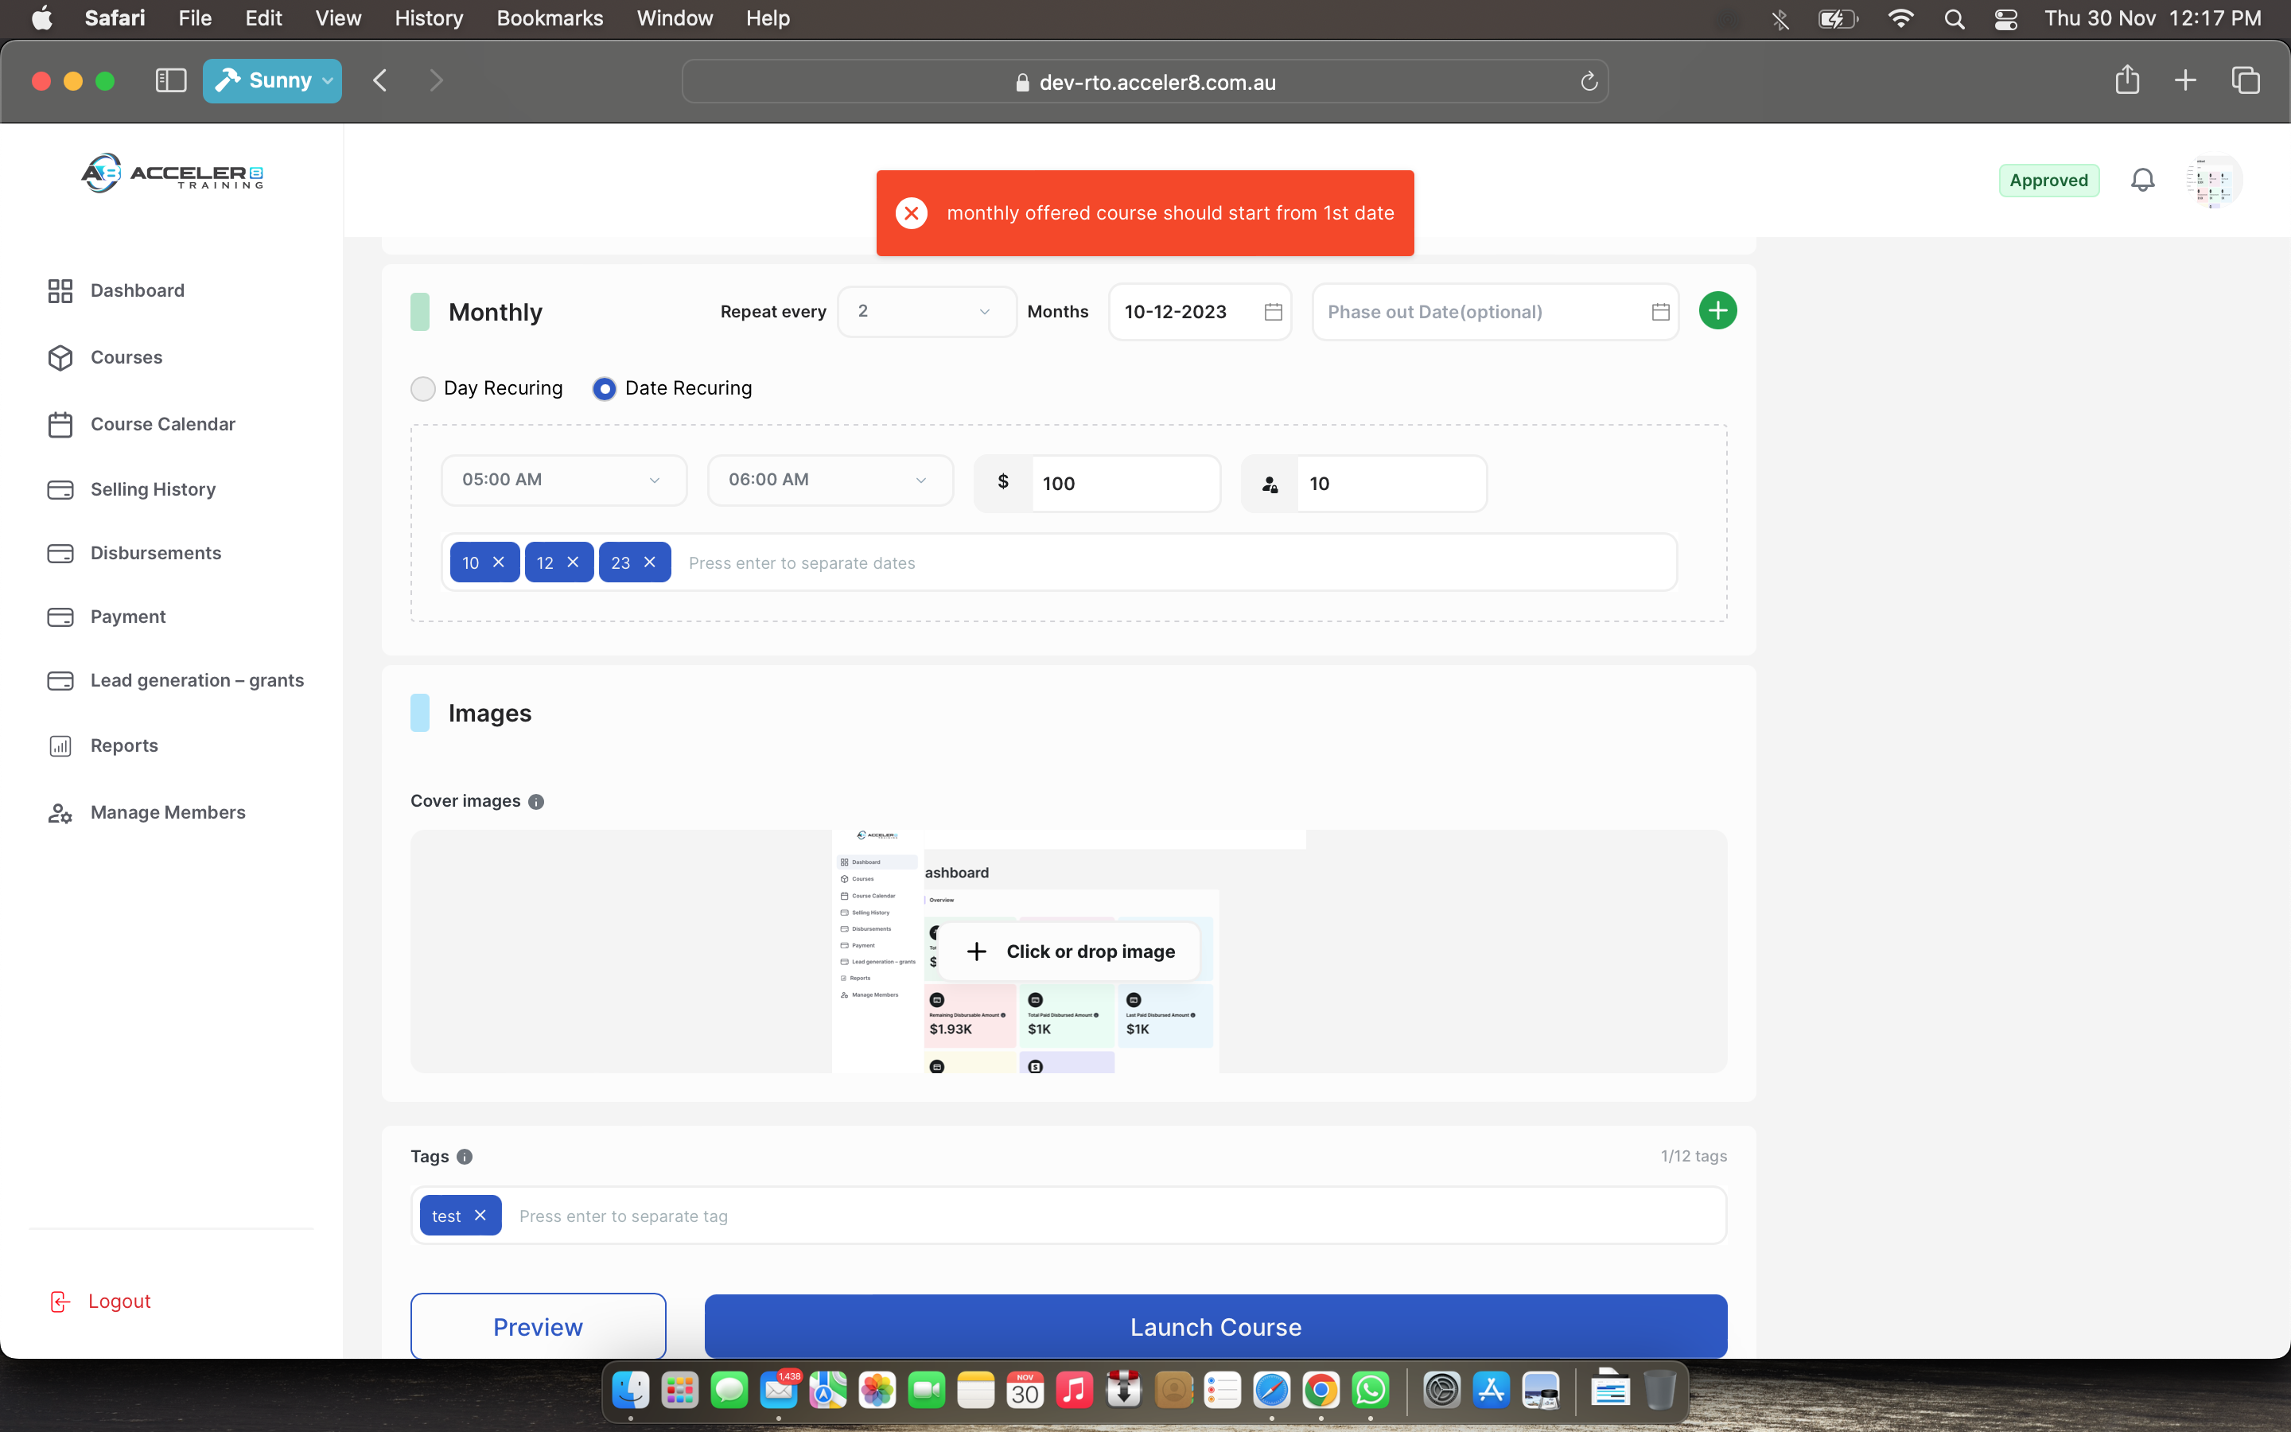Add another monthly schedule with green plus

pyautogui.click(x=1717, y=310)
